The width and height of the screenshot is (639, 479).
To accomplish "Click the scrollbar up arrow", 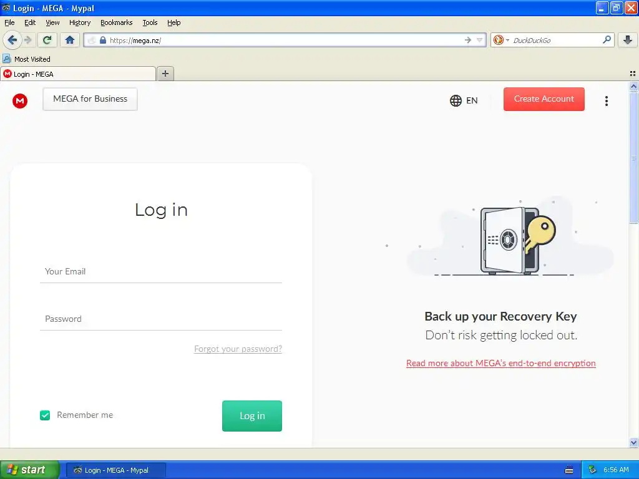I will (633, 86).
